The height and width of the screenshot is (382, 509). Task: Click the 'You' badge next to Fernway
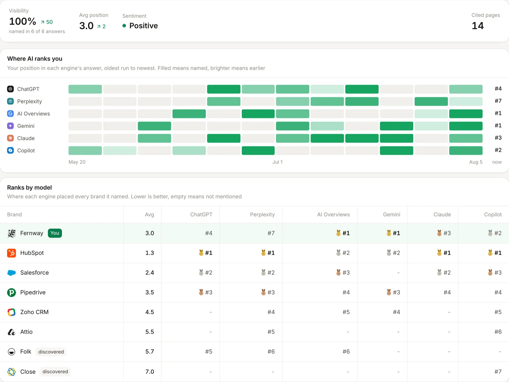55,233
